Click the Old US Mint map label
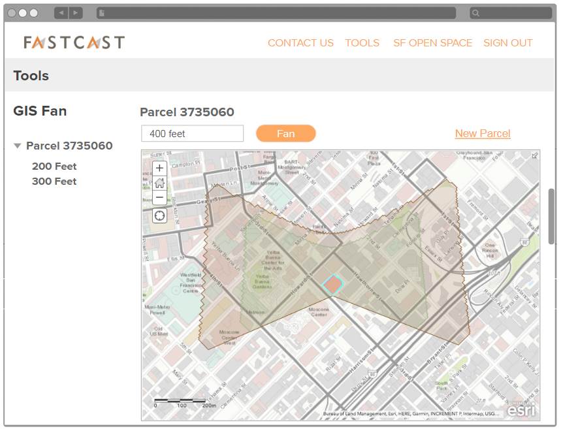The width and height of the screenshot is (561, 431). coord(159,331)
